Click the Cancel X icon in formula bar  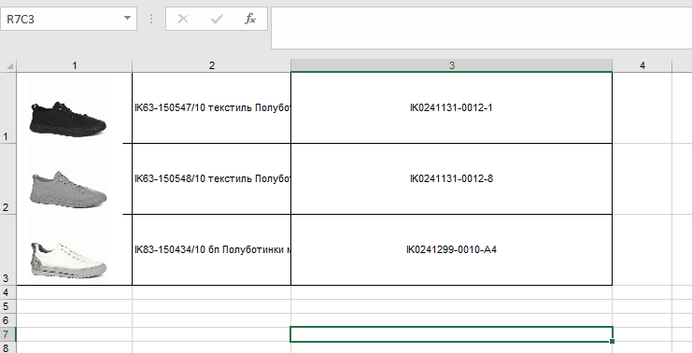point(183,19)
